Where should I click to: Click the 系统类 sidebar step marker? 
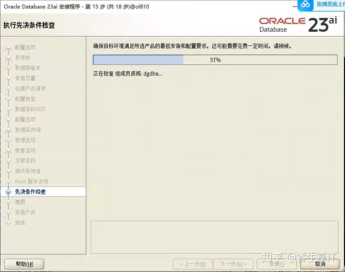tap(8, 58)
